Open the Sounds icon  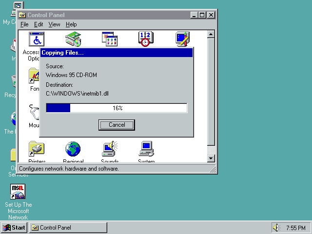tap(110, 149)
